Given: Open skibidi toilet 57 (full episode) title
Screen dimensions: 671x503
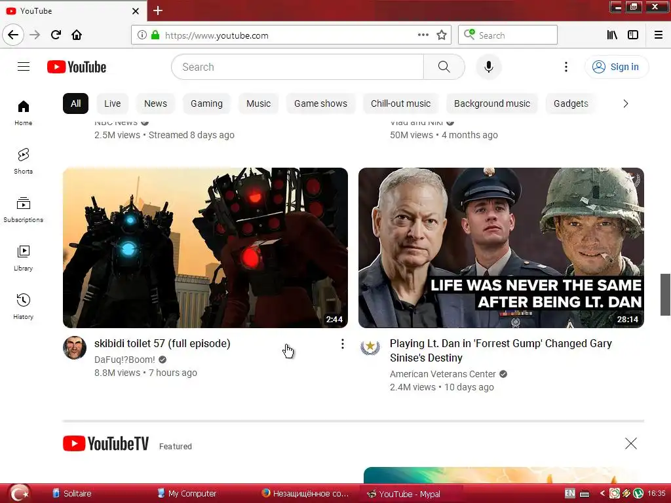Looking at the screenshot, I should tap(163, 343).
